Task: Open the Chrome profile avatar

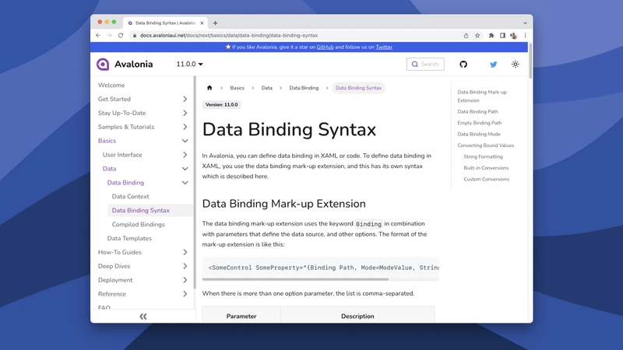Action: 514,35
